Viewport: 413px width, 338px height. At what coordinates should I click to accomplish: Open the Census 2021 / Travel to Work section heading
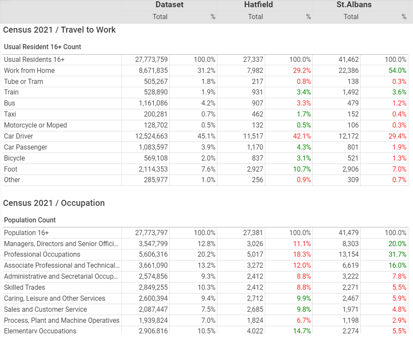59,30
